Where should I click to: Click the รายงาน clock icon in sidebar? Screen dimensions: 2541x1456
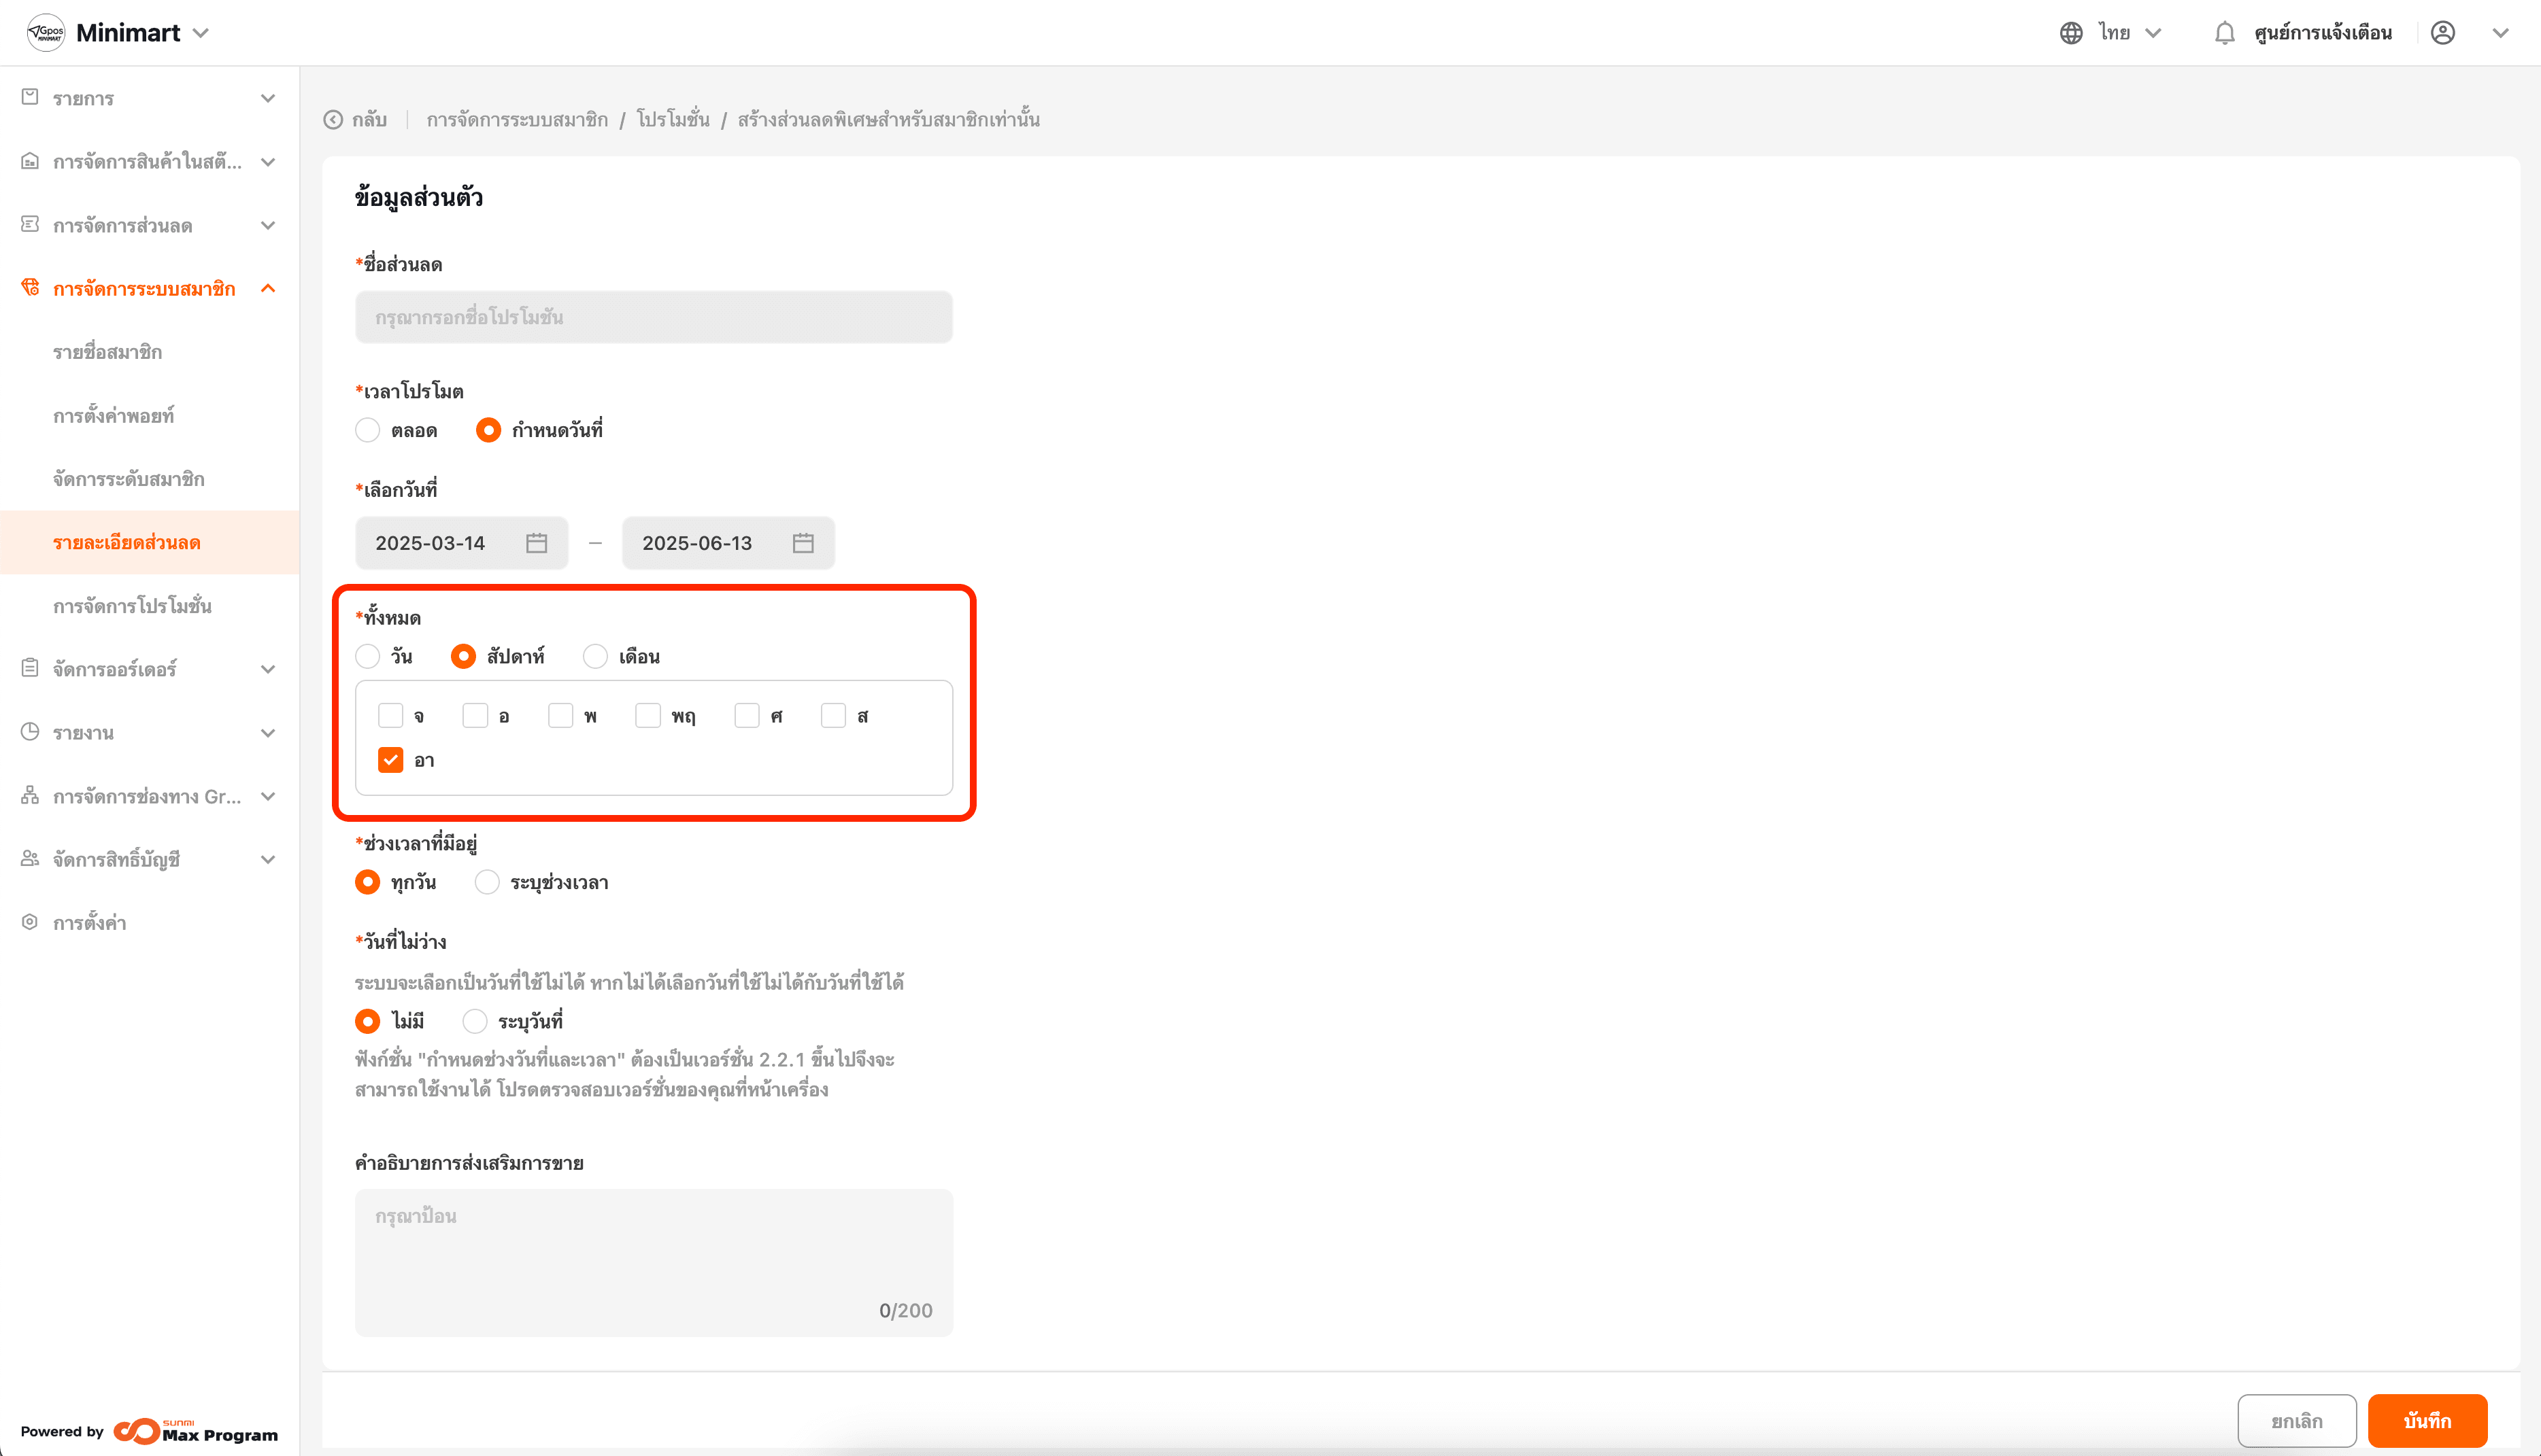pyautogui.click(x=30, y=732)
